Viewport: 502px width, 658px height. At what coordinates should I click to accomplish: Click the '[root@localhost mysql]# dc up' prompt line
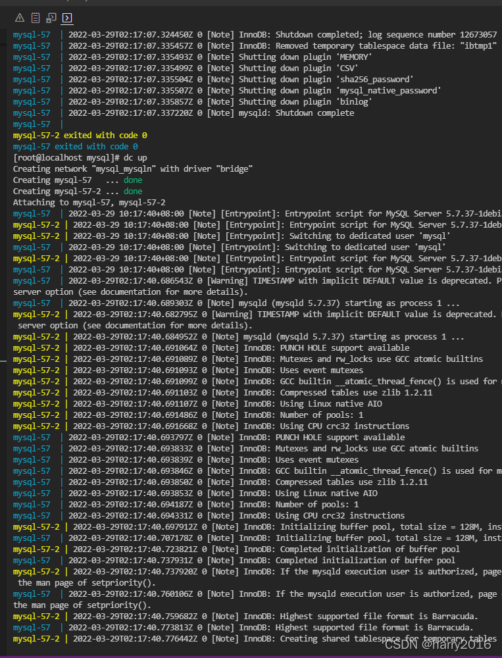(x=80, y=158)
